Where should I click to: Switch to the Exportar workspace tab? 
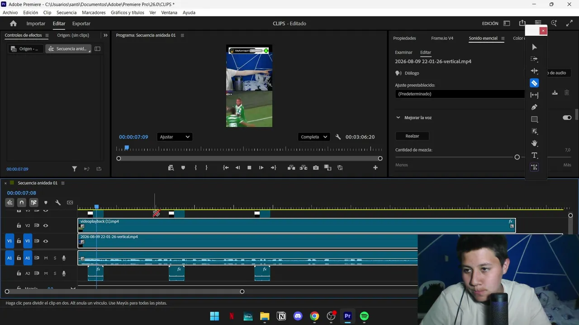81,23
